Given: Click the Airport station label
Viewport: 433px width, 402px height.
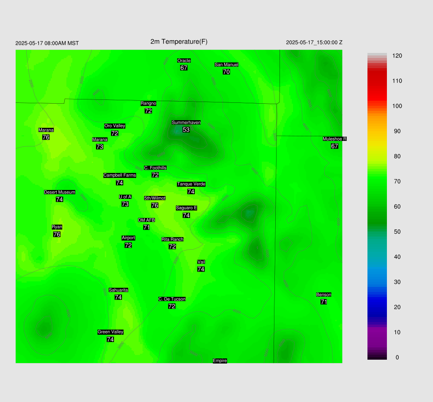Looking at the screenshot, I should 129,238.
